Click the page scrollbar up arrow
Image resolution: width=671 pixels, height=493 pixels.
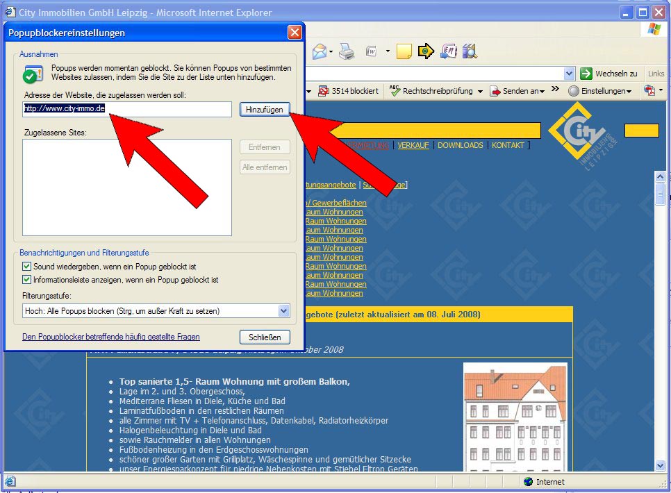point(660,177)
